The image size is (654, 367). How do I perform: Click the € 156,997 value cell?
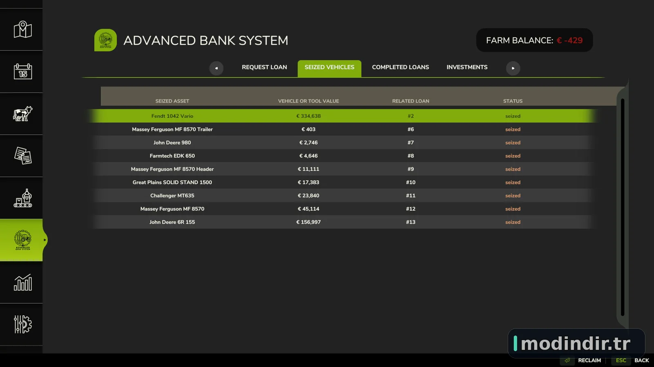pyautogui.click(x=309, y=222)
